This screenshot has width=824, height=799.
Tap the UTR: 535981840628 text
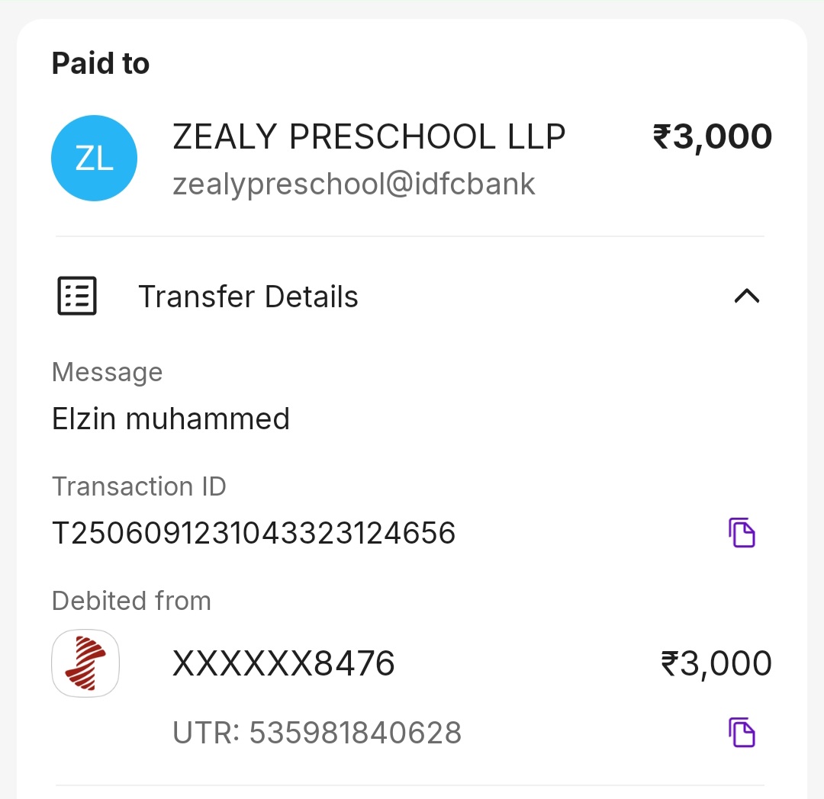pyautogui.click(x=317, y=733)
